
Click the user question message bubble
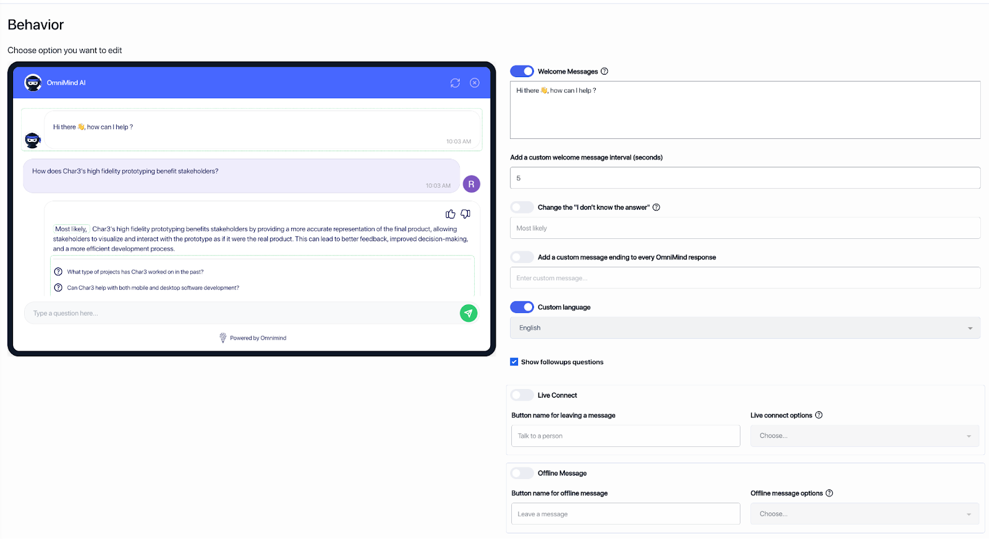(x=242, y=176)
